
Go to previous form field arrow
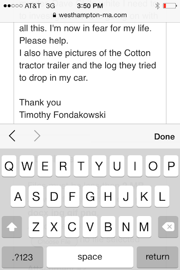12,136
